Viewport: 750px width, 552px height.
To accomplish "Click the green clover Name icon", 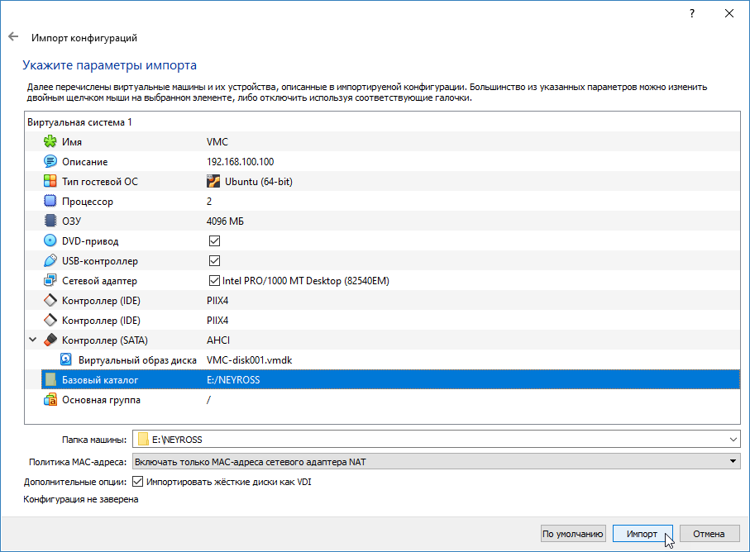I will pyautogui.click(x=50, y=142).
